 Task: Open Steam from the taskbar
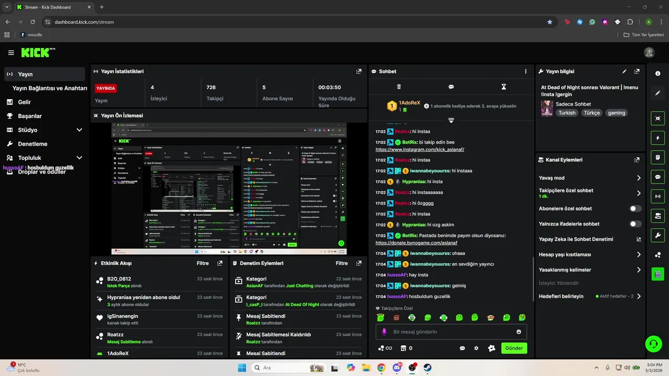427,368
